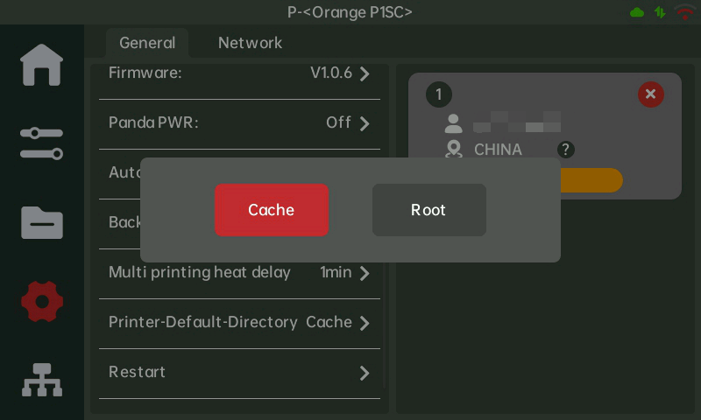Choose the Root directory option
The height and width of the screenshot is (420, 701).
tap(428, 210)
